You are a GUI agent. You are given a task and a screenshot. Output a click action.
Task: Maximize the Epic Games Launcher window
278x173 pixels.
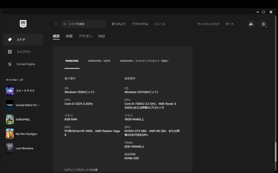pyautogui.click(x=263, y=12)
